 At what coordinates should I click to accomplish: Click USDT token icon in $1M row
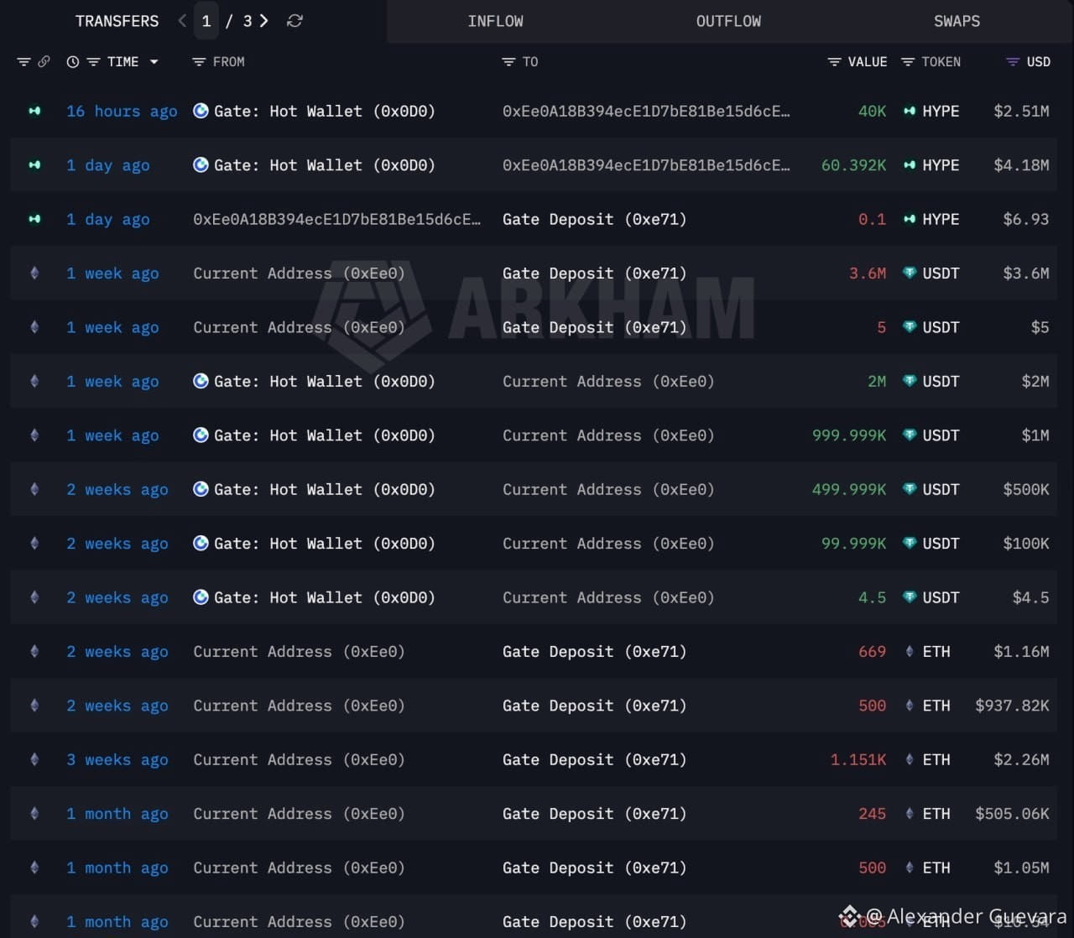coord(910,435)
